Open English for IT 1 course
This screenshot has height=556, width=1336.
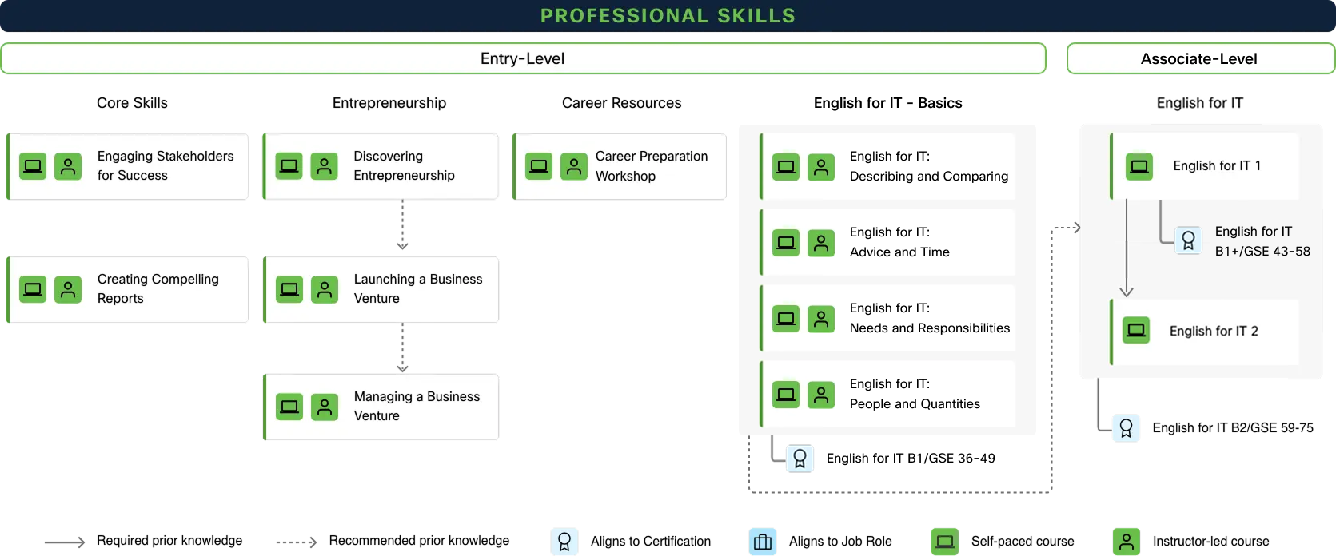pyautogui.click(x=1216, y=166)
